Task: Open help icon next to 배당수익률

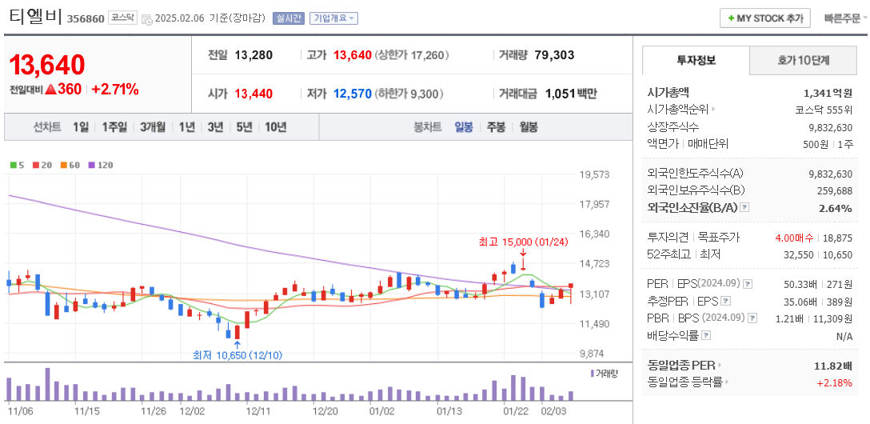Action: (706, 336)
